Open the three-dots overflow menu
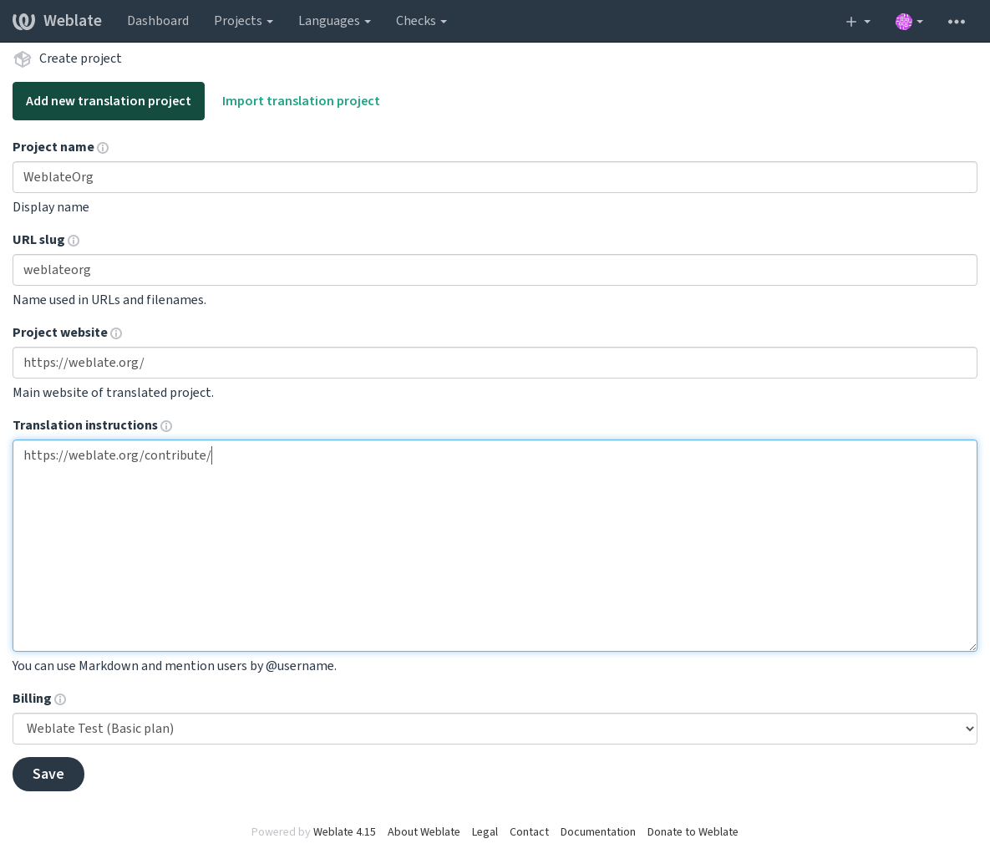Viewport: 990px width, 864px height. coord(956,22)
